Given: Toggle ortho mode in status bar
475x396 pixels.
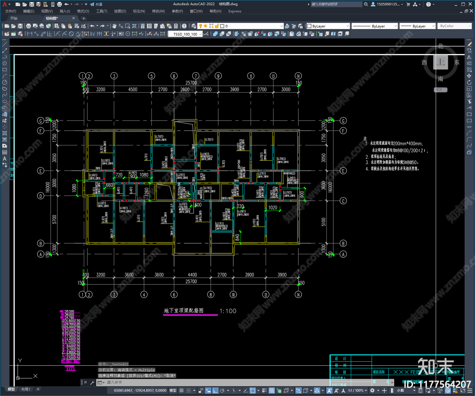Looking at the screenshot, I should click(x=215, y=390).
